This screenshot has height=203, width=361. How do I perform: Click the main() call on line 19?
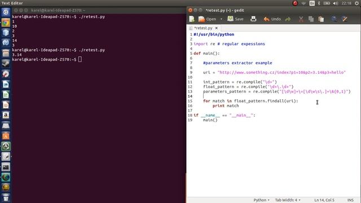coord(210,120)
